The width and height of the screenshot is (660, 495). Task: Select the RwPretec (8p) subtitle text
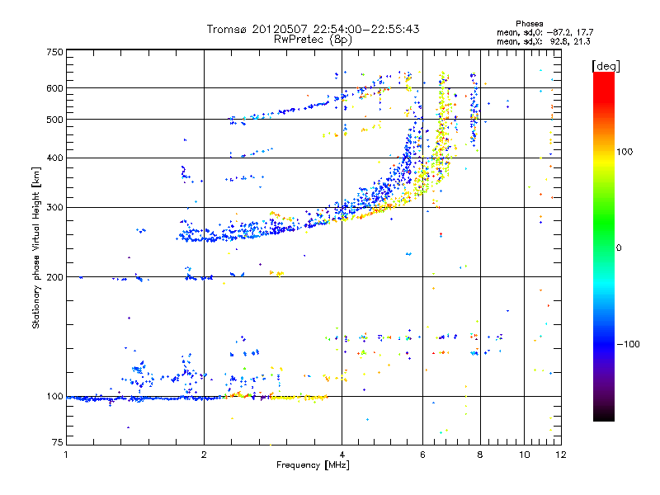pos(313,39)
